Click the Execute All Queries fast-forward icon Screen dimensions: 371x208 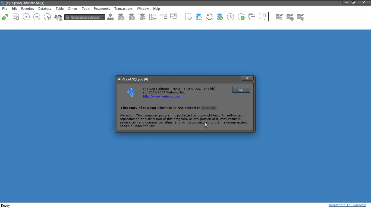pyautogui.click(x=37, y=17)
